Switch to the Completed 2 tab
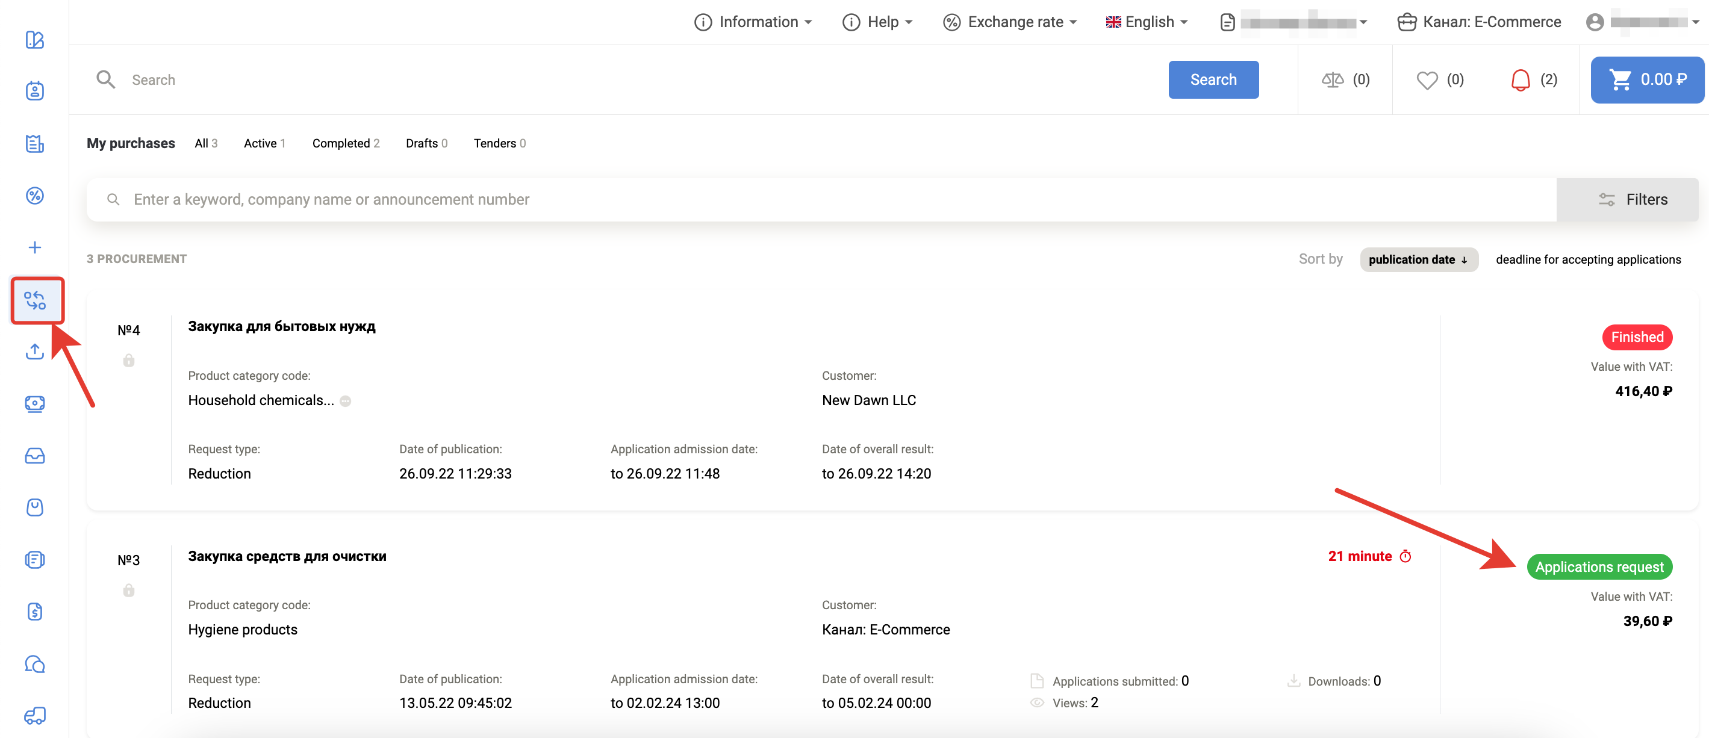This screenshot has height=738, width=1709. [x=346, y=143]
